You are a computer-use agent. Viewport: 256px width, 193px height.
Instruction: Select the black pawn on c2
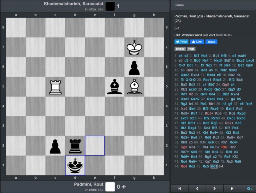click(x=55, y=146)
